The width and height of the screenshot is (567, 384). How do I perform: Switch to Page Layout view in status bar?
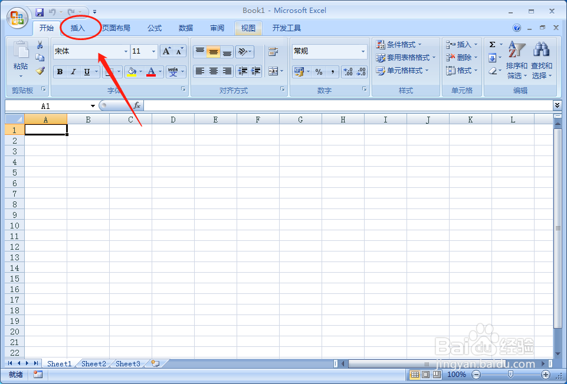coord(426,375)
